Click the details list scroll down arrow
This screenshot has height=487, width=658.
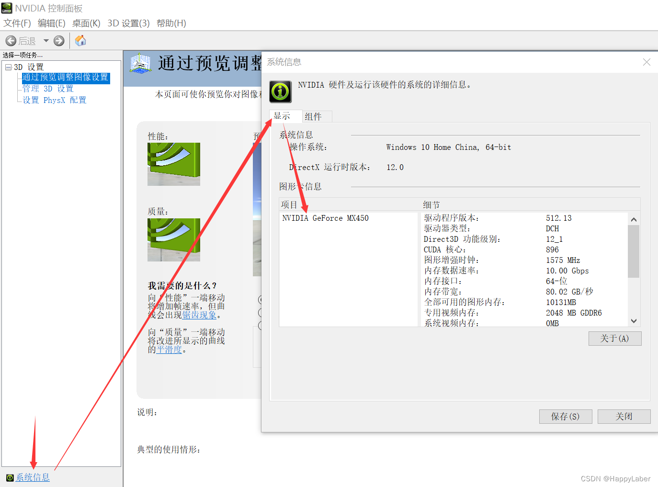pyautogui.click(x=634, y=321)
